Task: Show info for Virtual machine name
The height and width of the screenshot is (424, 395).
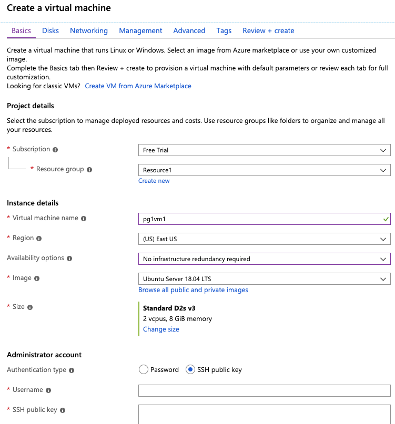Action: (x=84, y=219)
